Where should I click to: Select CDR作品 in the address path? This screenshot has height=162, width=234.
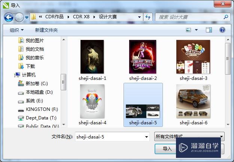coord(54,17)
